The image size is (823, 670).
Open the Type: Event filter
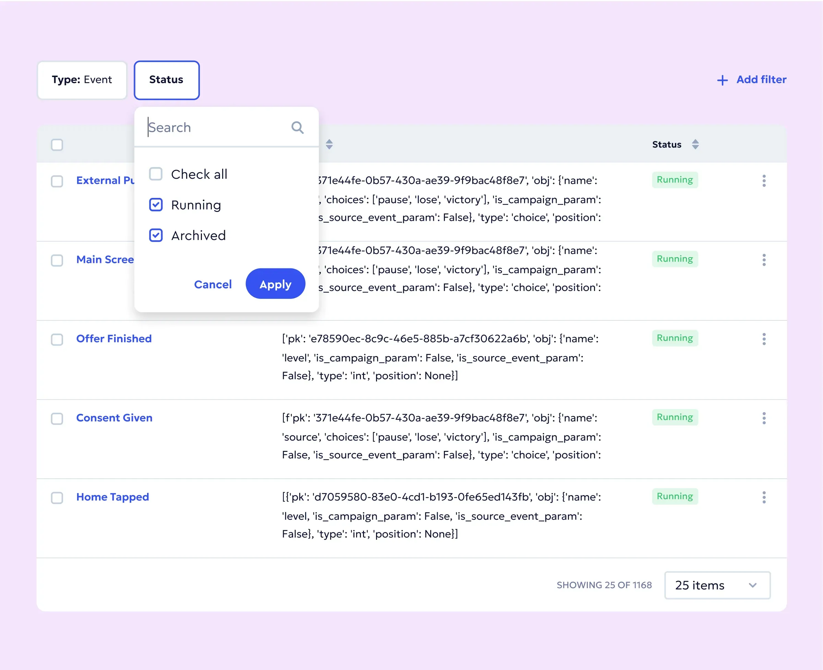tap(82, 80)
